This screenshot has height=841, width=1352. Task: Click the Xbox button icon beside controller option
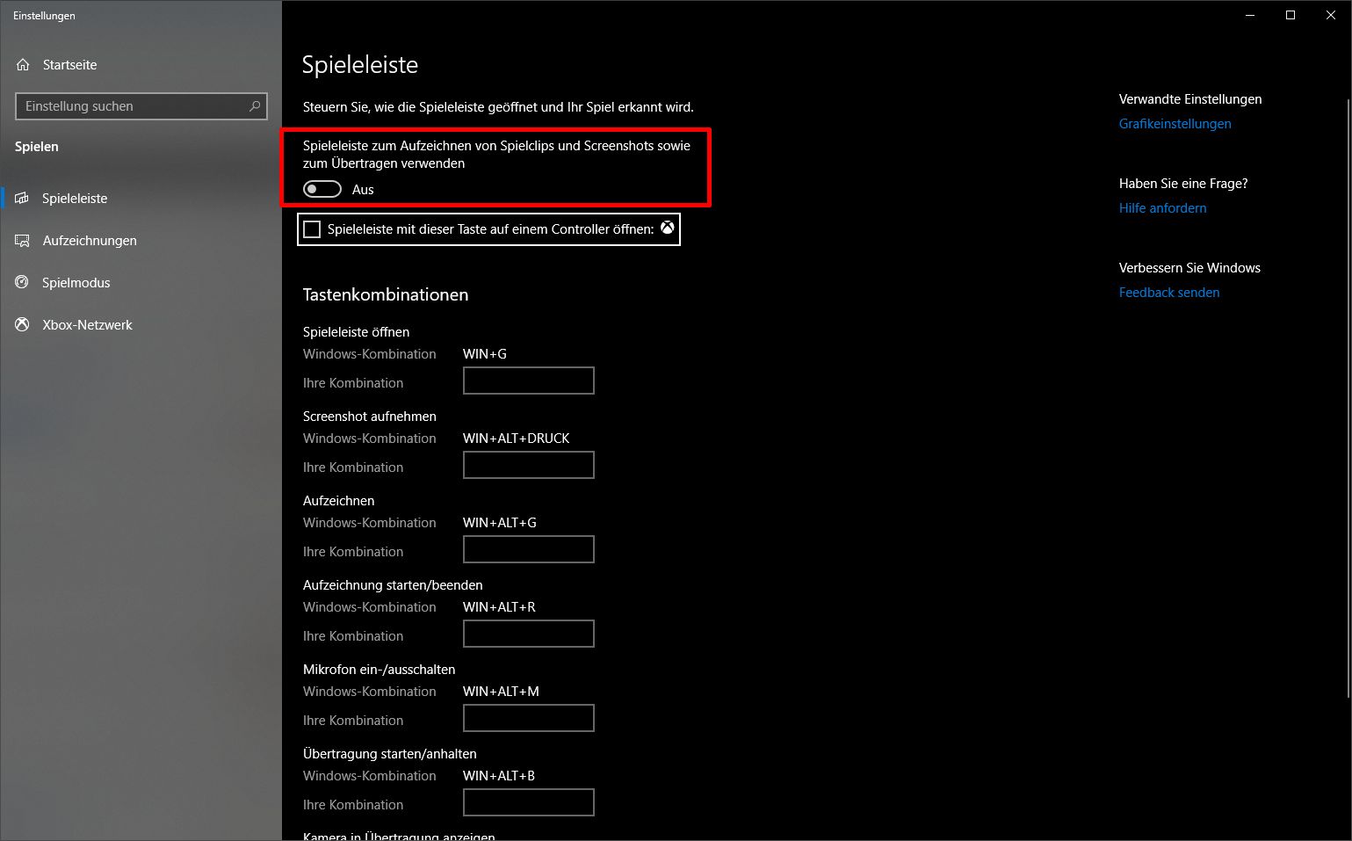coord(668,228)
